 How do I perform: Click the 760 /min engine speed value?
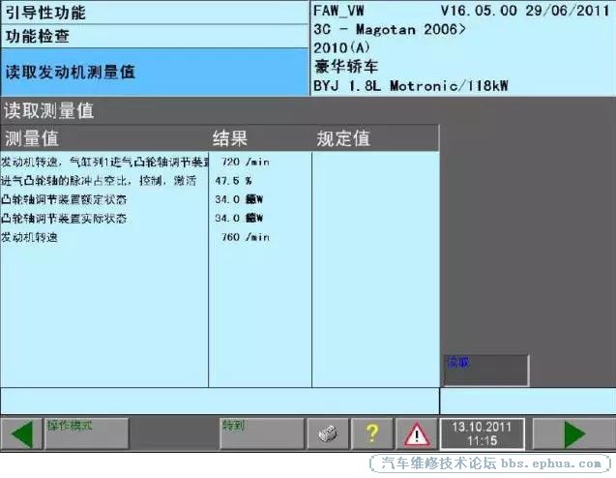tap(245, 237)
